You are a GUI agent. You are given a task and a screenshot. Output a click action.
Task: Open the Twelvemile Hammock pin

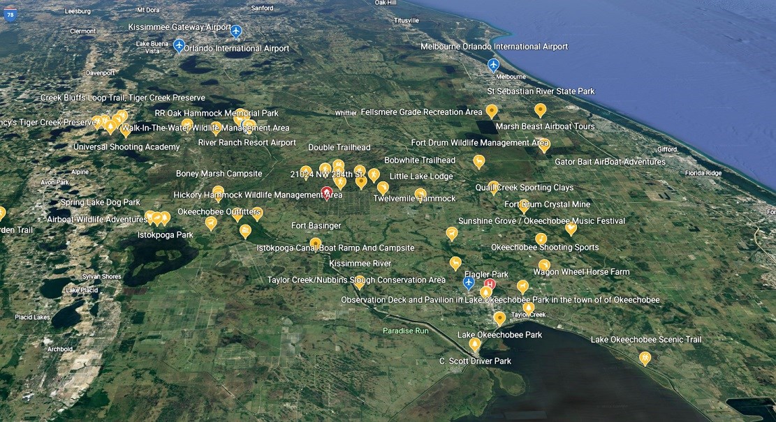420,195
